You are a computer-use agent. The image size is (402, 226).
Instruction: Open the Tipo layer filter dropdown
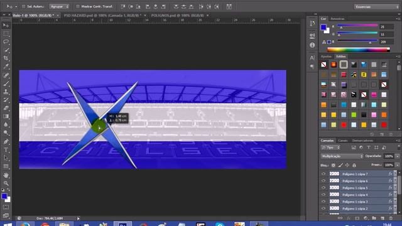click(x=330, y=148)
